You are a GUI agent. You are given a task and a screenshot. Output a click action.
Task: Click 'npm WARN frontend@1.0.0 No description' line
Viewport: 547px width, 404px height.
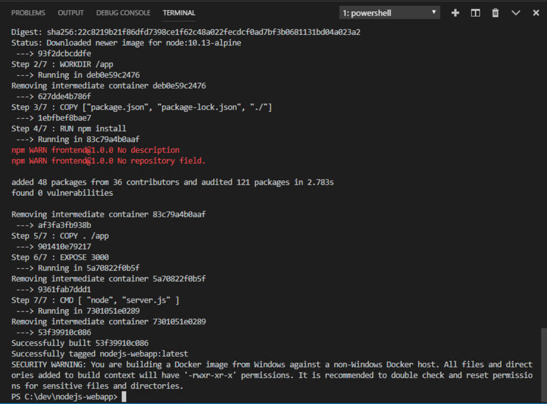[95, 150]
